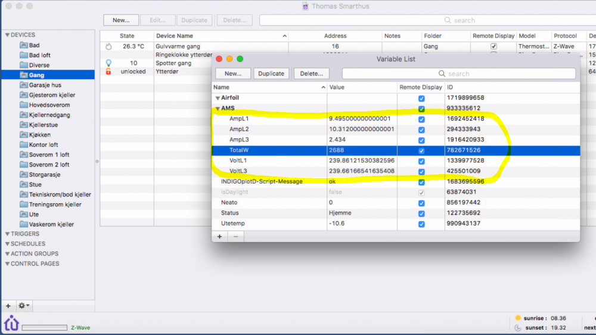Viewport: 596px width, 335px height.
Task: Uncheck Remote Display for Utetemp variable
Action: 421,224
